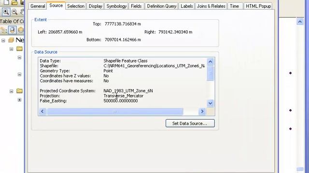Click the Data Source vertical scrollbar thumb
Image resolution: width=309 pixels, height=173 pixels.
[x=211, y=74]
